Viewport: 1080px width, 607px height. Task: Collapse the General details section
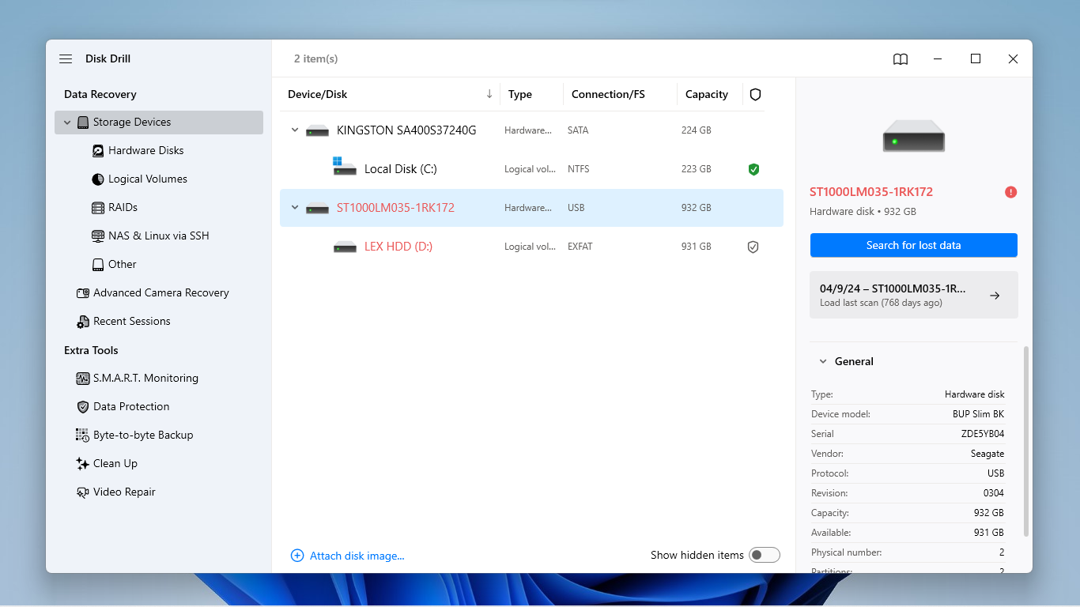coord(822,362)
